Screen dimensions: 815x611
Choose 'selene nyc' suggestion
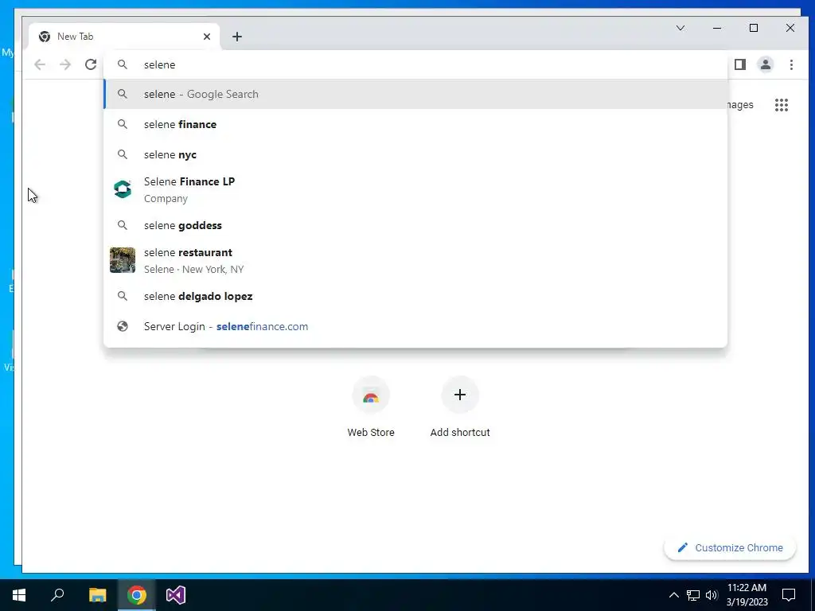click(x=415, y=154)
